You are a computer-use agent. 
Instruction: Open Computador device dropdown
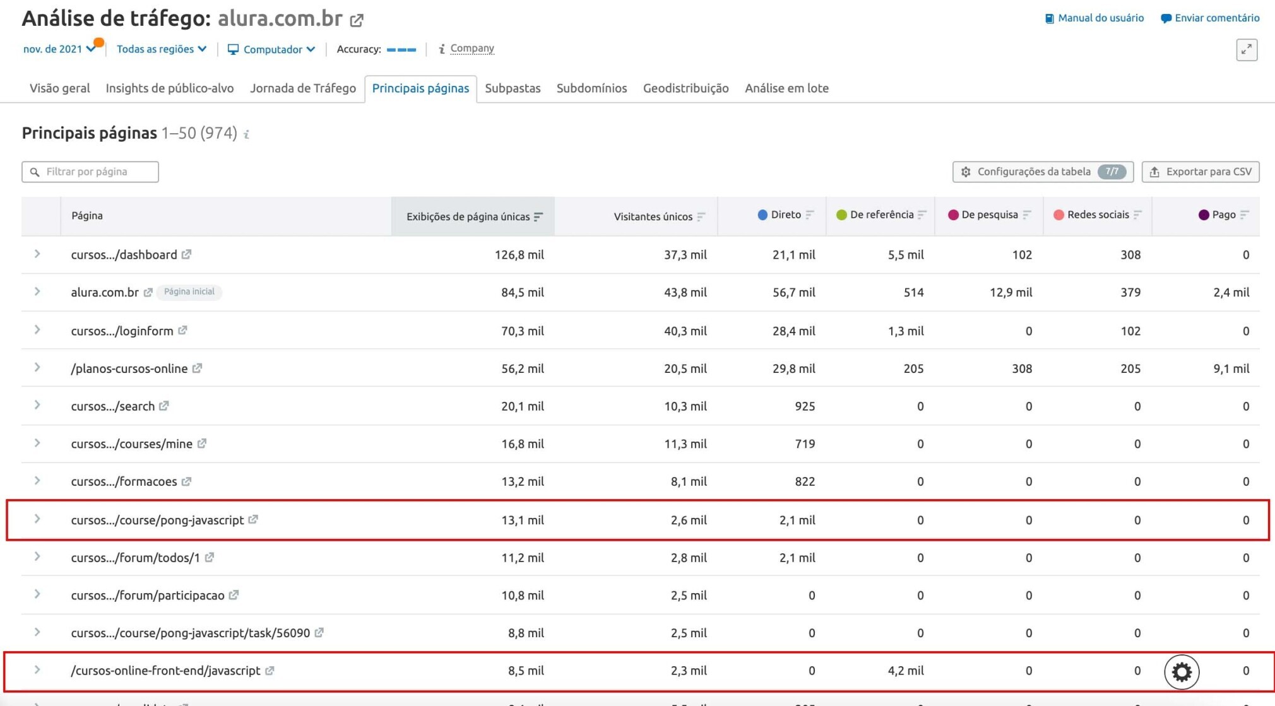pos(271,49)
